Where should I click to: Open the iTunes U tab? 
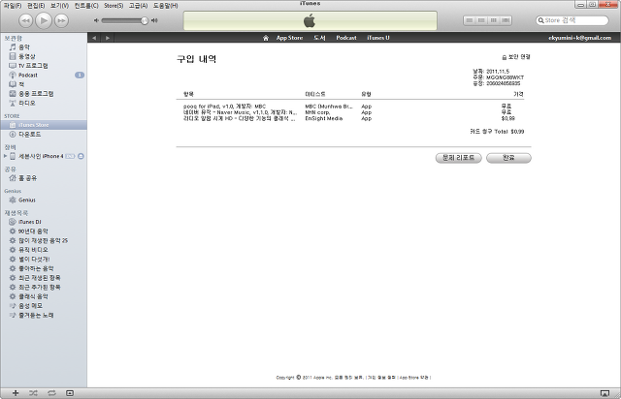tap(378, 38)
